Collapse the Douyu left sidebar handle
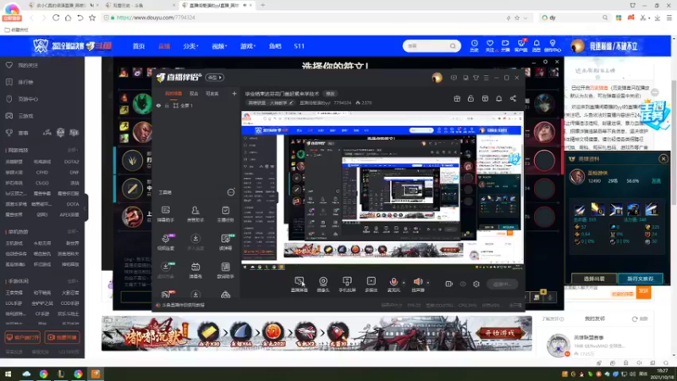Screen dimensions: 677x381 point(86,207)
